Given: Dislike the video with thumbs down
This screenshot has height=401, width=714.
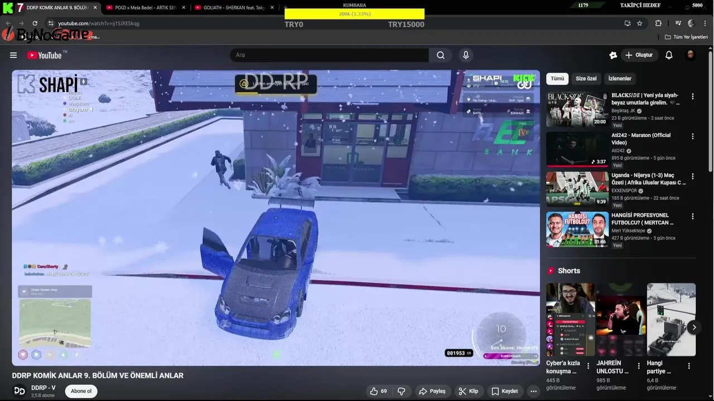Looking at the screenshot, I should pyautogui.click(x=401, y=391).
